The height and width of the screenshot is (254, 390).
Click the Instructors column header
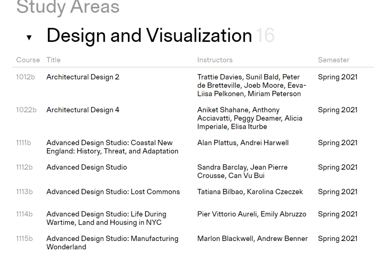pyautogui.click(x=215, y=60)
